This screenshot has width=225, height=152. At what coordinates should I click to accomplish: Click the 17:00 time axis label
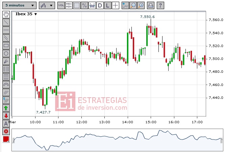click(x=197, y=122)
